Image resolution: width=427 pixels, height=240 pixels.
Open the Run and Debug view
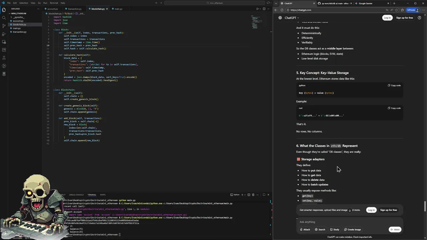tap(4, 34)
